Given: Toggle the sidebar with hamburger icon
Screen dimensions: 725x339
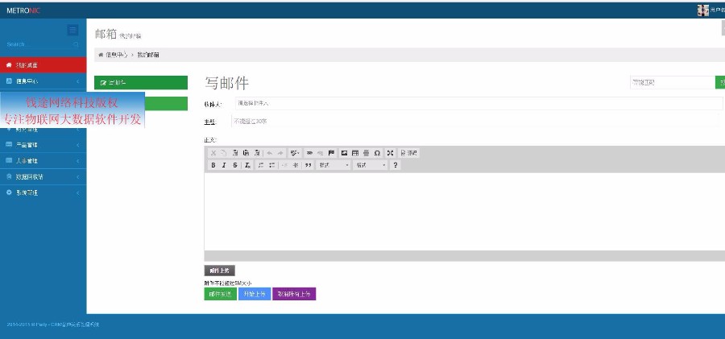Looking at the screenshot, I should coord(72,31).
